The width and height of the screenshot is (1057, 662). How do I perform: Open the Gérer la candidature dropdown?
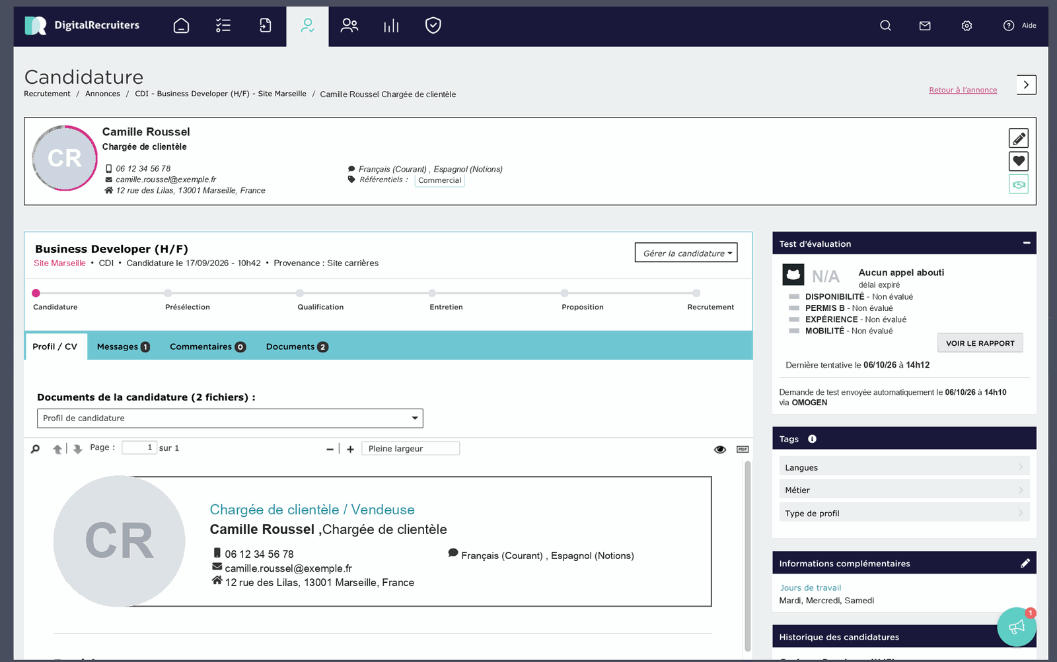(x=686, y=253)
